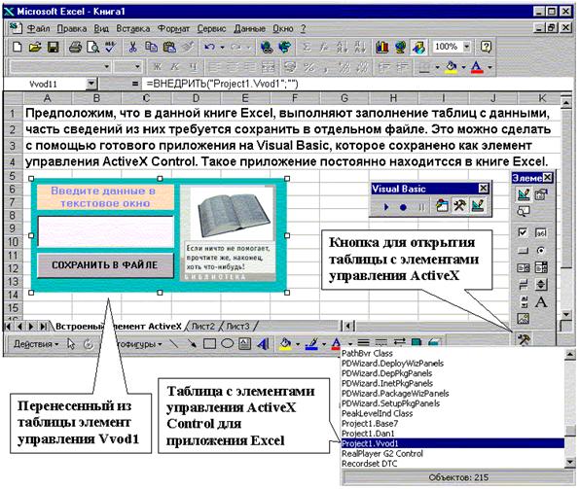Open the Сервис menu
This screenshot has width=579, height=489.
click(x=211, y=28)
